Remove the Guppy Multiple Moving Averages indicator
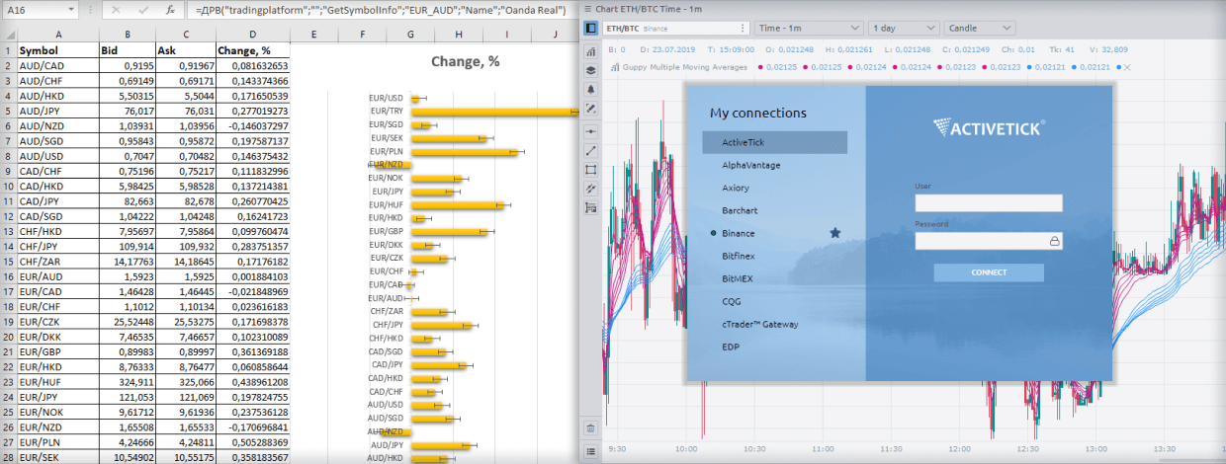Screen dimensions: 1226x464 coord(1127,67)
